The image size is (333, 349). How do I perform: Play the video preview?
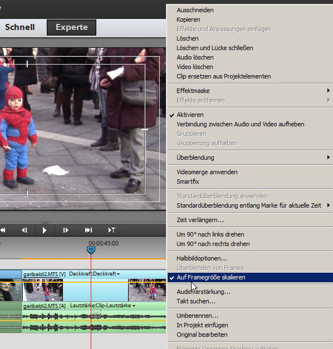click(x=45, y=230)
